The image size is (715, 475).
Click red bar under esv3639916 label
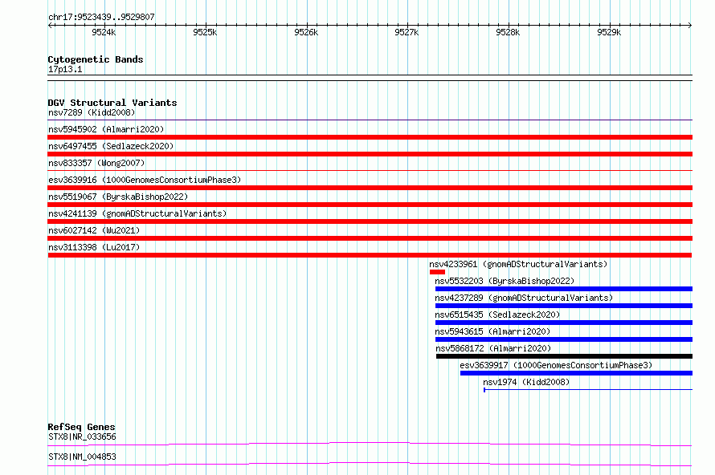[x=370, y=188]
